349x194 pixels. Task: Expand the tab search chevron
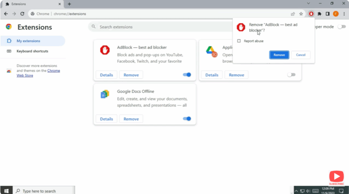[309, 4]
